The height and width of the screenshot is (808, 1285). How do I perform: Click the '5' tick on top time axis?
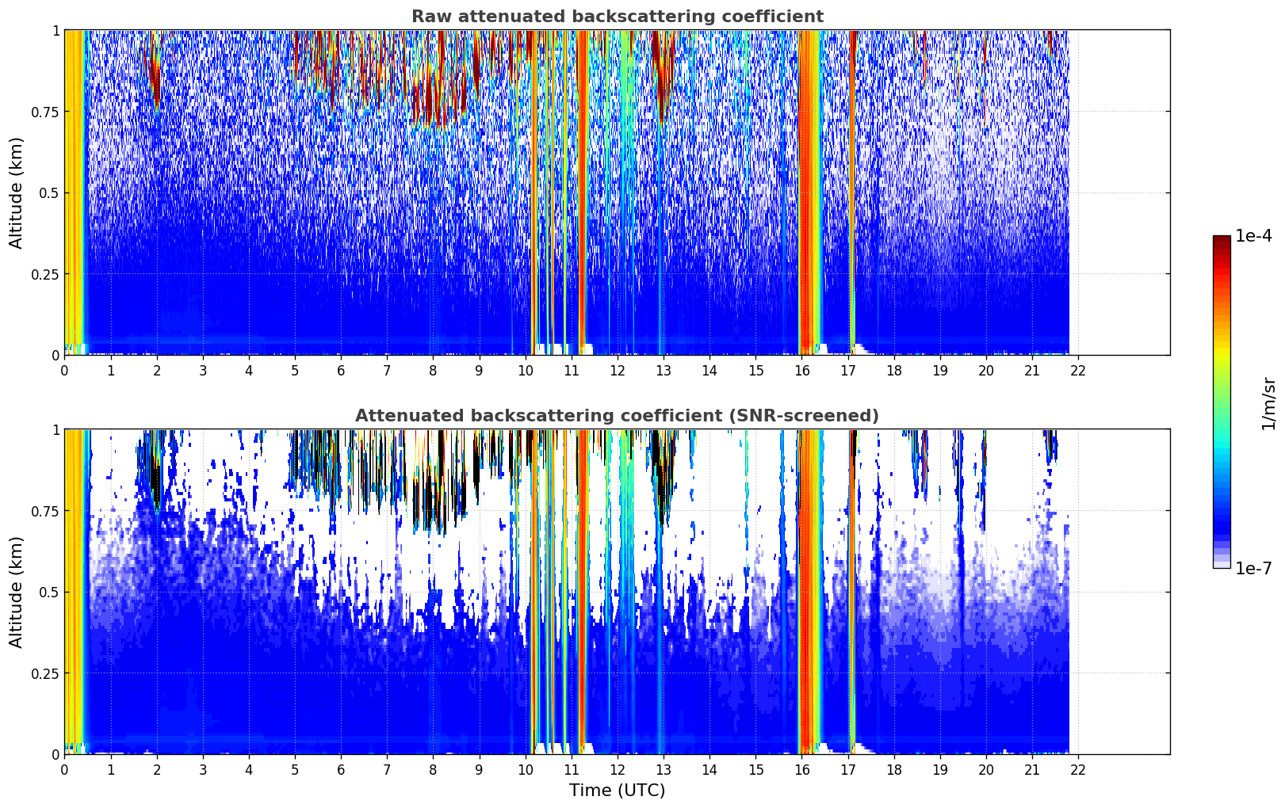click(x=295, y=370)
